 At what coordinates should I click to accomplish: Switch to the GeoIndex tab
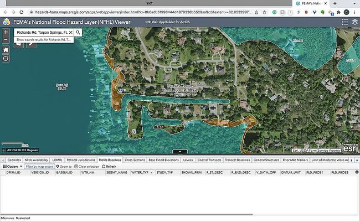pos(14,160)
